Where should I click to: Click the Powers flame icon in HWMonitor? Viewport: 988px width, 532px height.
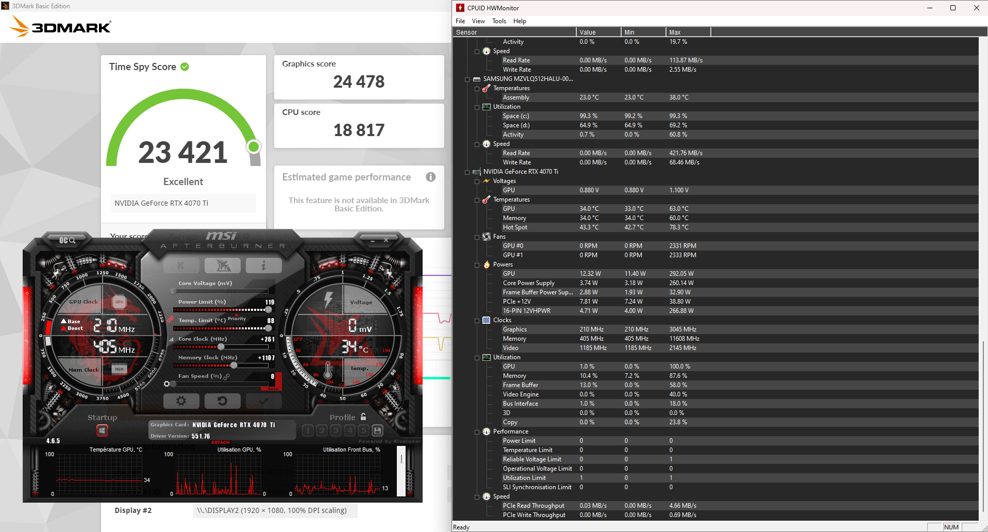coord(487,264)
